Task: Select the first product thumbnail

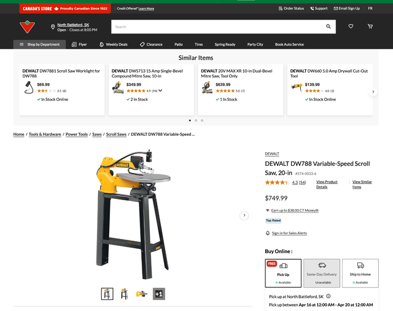Action: 107,294
